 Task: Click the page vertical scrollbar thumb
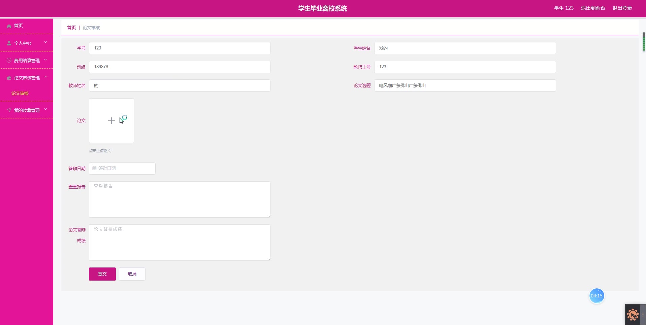pos(644,42)
